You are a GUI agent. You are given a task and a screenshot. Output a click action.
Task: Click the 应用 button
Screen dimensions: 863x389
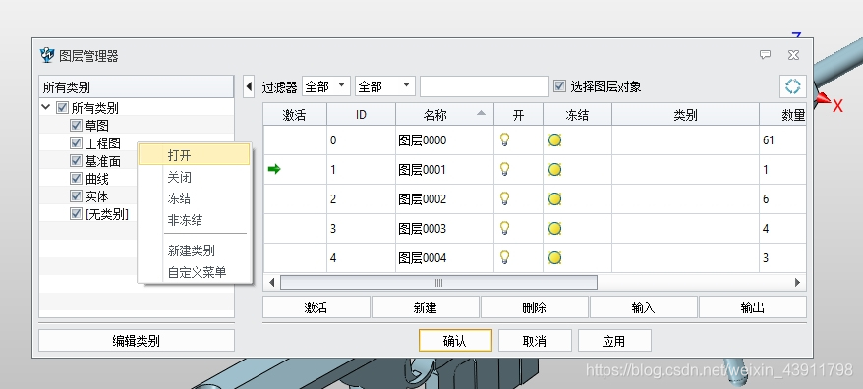614,341
